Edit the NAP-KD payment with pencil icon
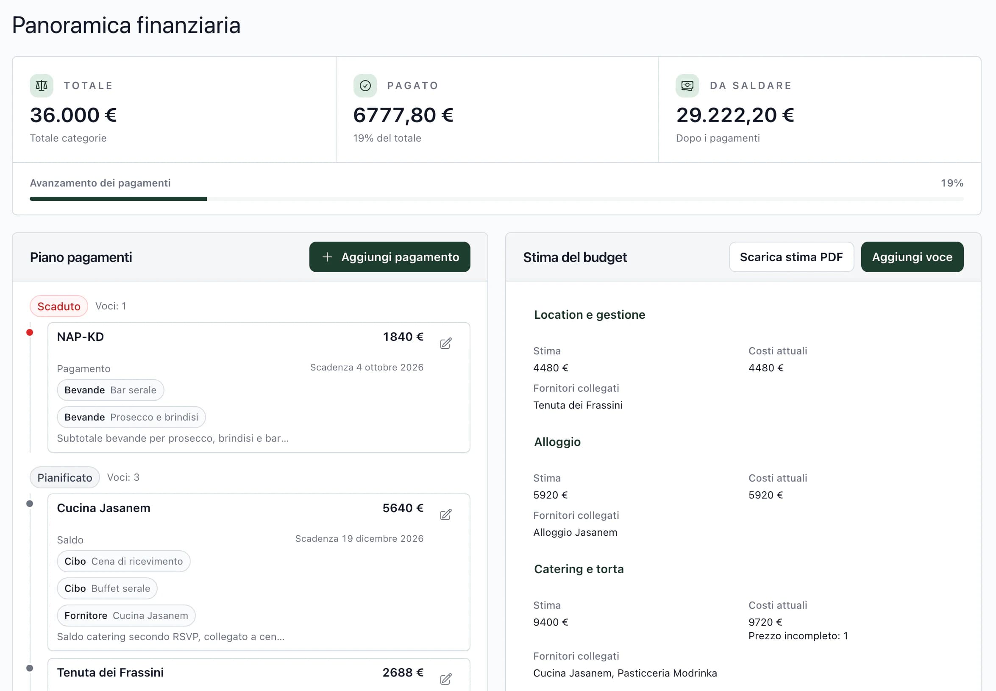The image size is (996, 691). coord(445,343)
